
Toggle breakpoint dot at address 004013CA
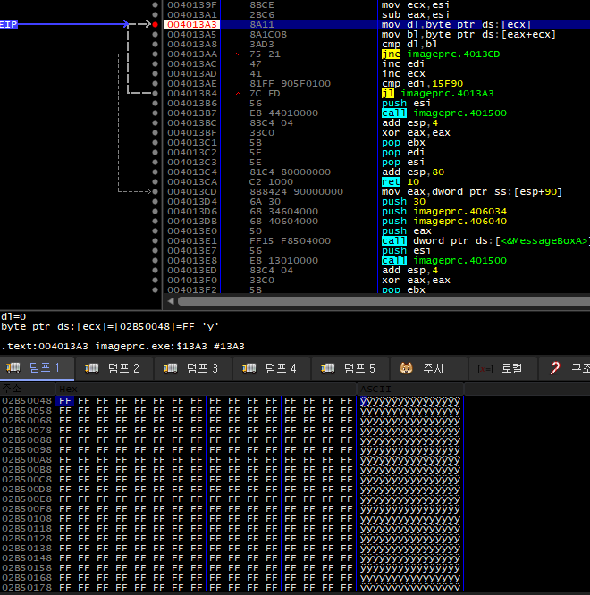tap(155, 181)
